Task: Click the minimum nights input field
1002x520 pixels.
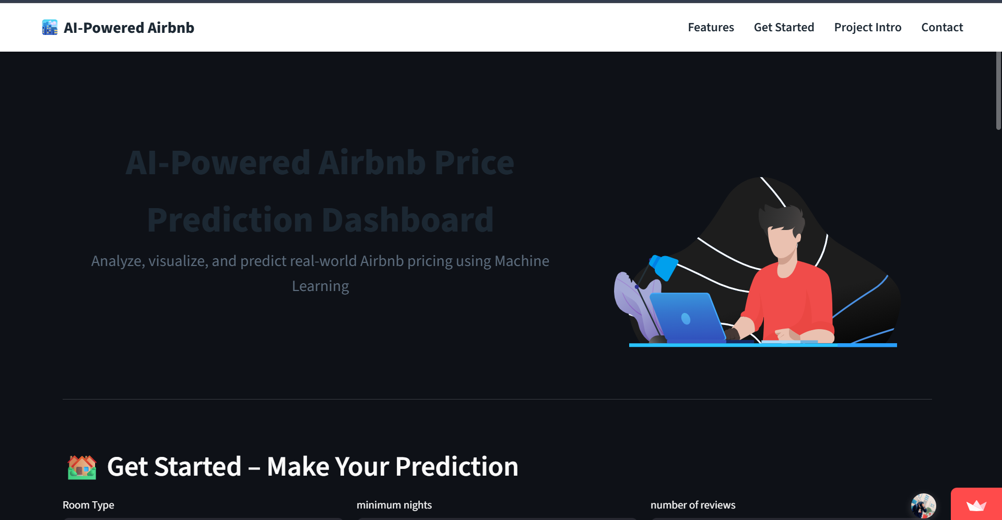Action: tap(496, 518)
